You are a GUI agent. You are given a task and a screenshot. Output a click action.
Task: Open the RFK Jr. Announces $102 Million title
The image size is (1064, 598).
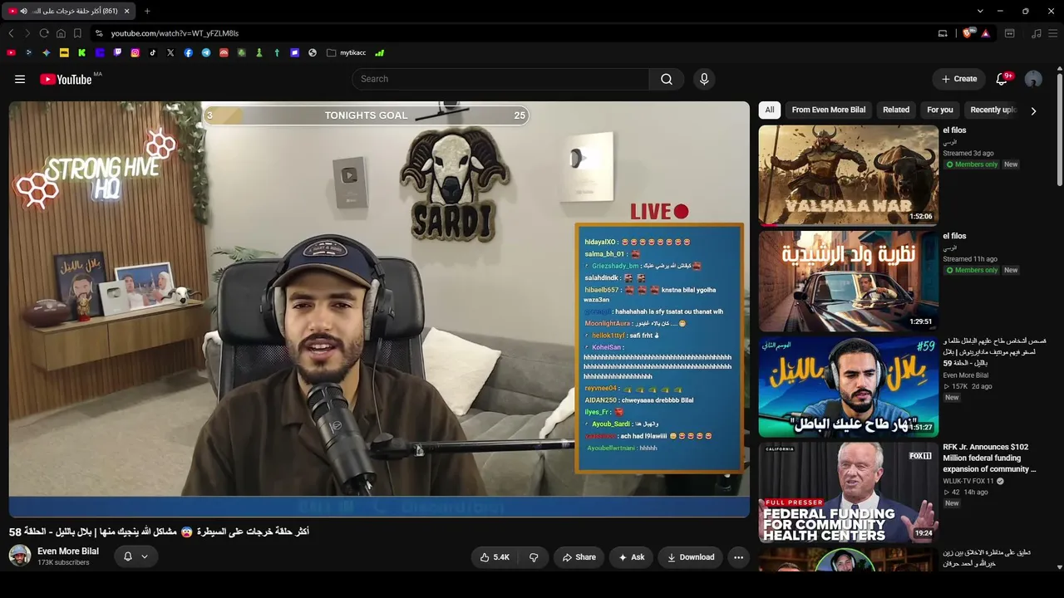(x=989, y=458)
